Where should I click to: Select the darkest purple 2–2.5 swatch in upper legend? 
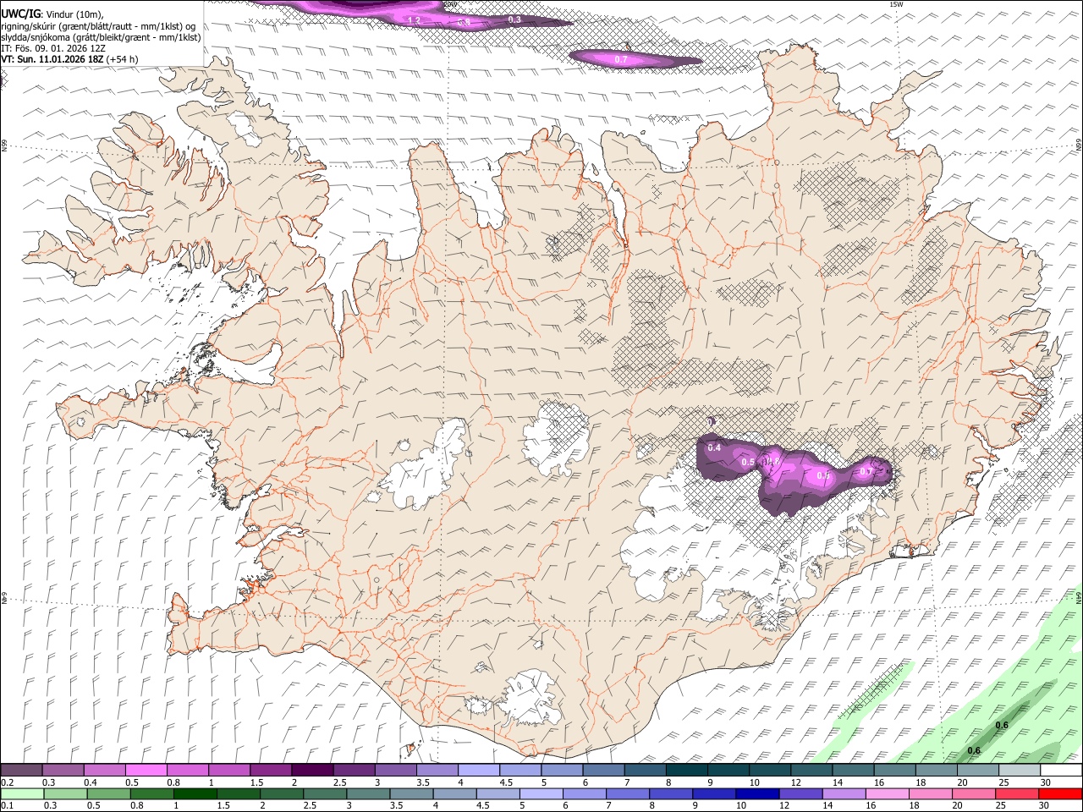coord(311,771)
